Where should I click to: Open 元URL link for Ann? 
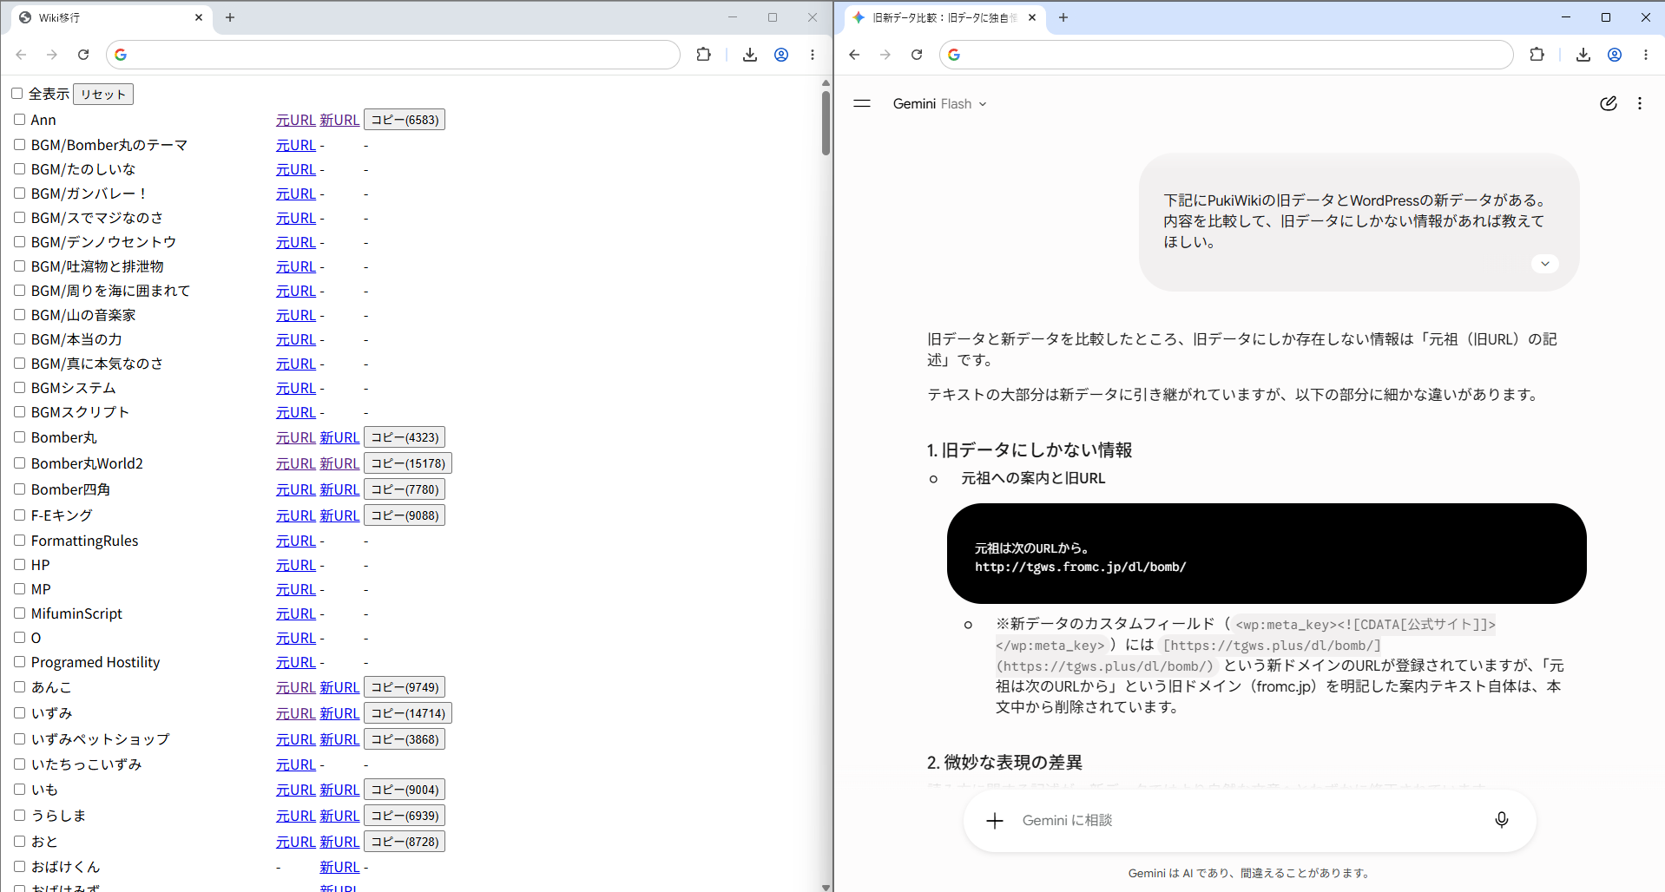pyautogui.click(x=296, y=120)
